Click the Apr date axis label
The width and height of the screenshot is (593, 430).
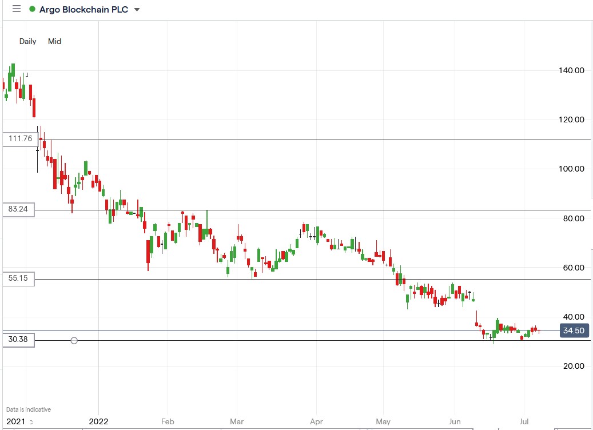coord(316,421)
